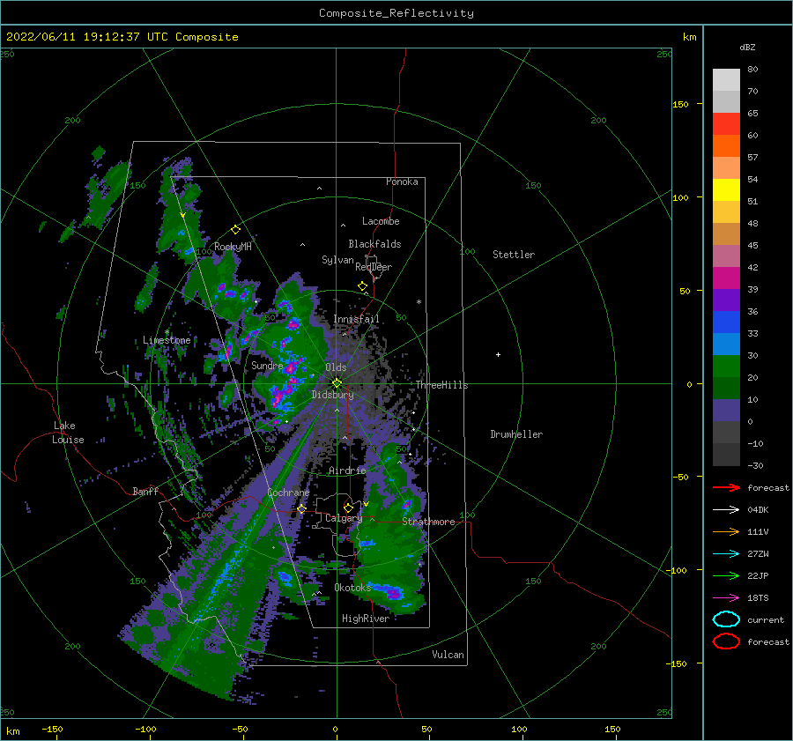
Task: Click the 10 dBZ purple swatch
Action: click(726, 410)
